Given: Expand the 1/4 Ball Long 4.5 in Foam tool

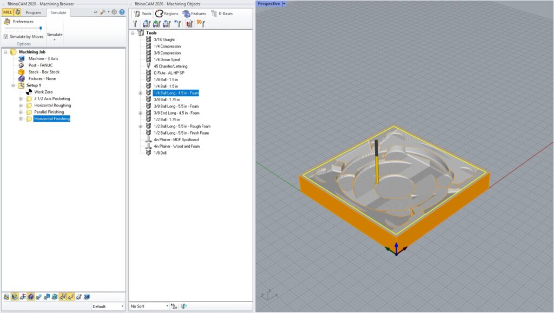Looking at the screenshot, I should [140, 93].
